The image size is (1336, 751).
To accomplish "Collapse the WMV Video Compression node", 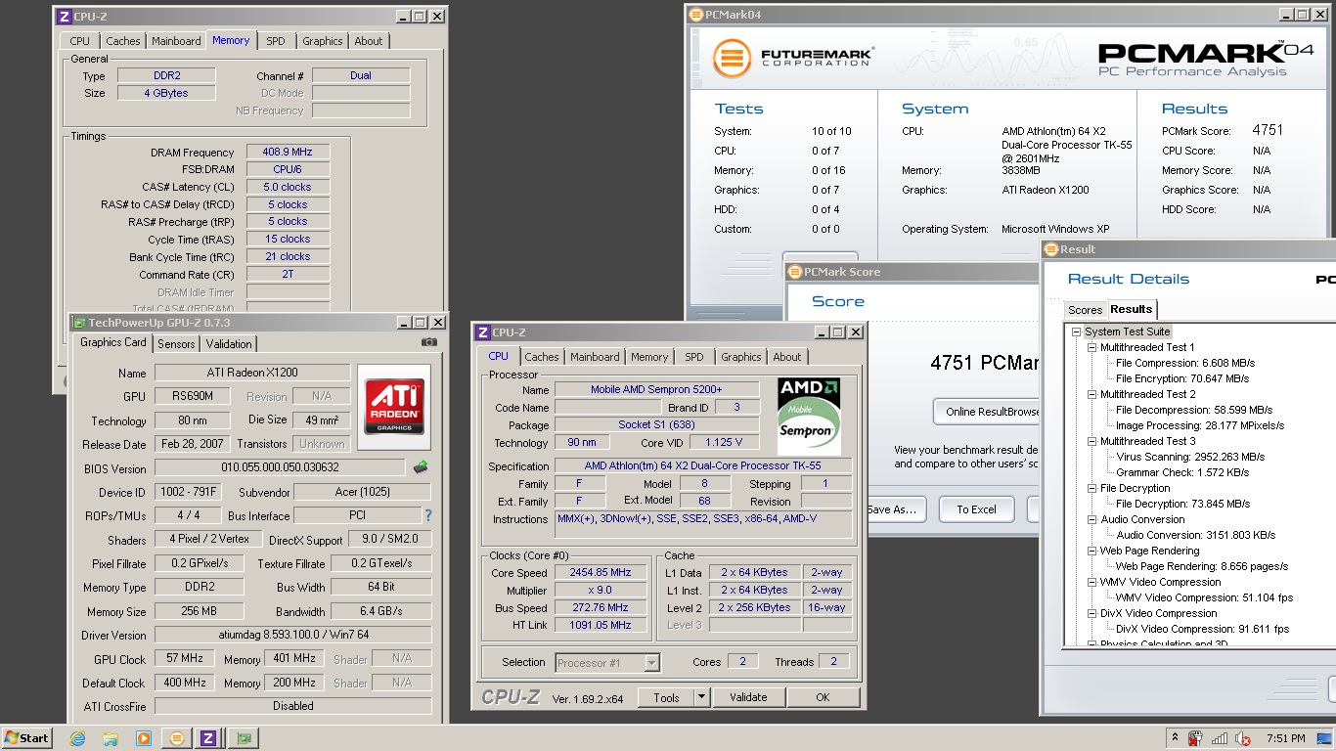I will (1092, 582).
